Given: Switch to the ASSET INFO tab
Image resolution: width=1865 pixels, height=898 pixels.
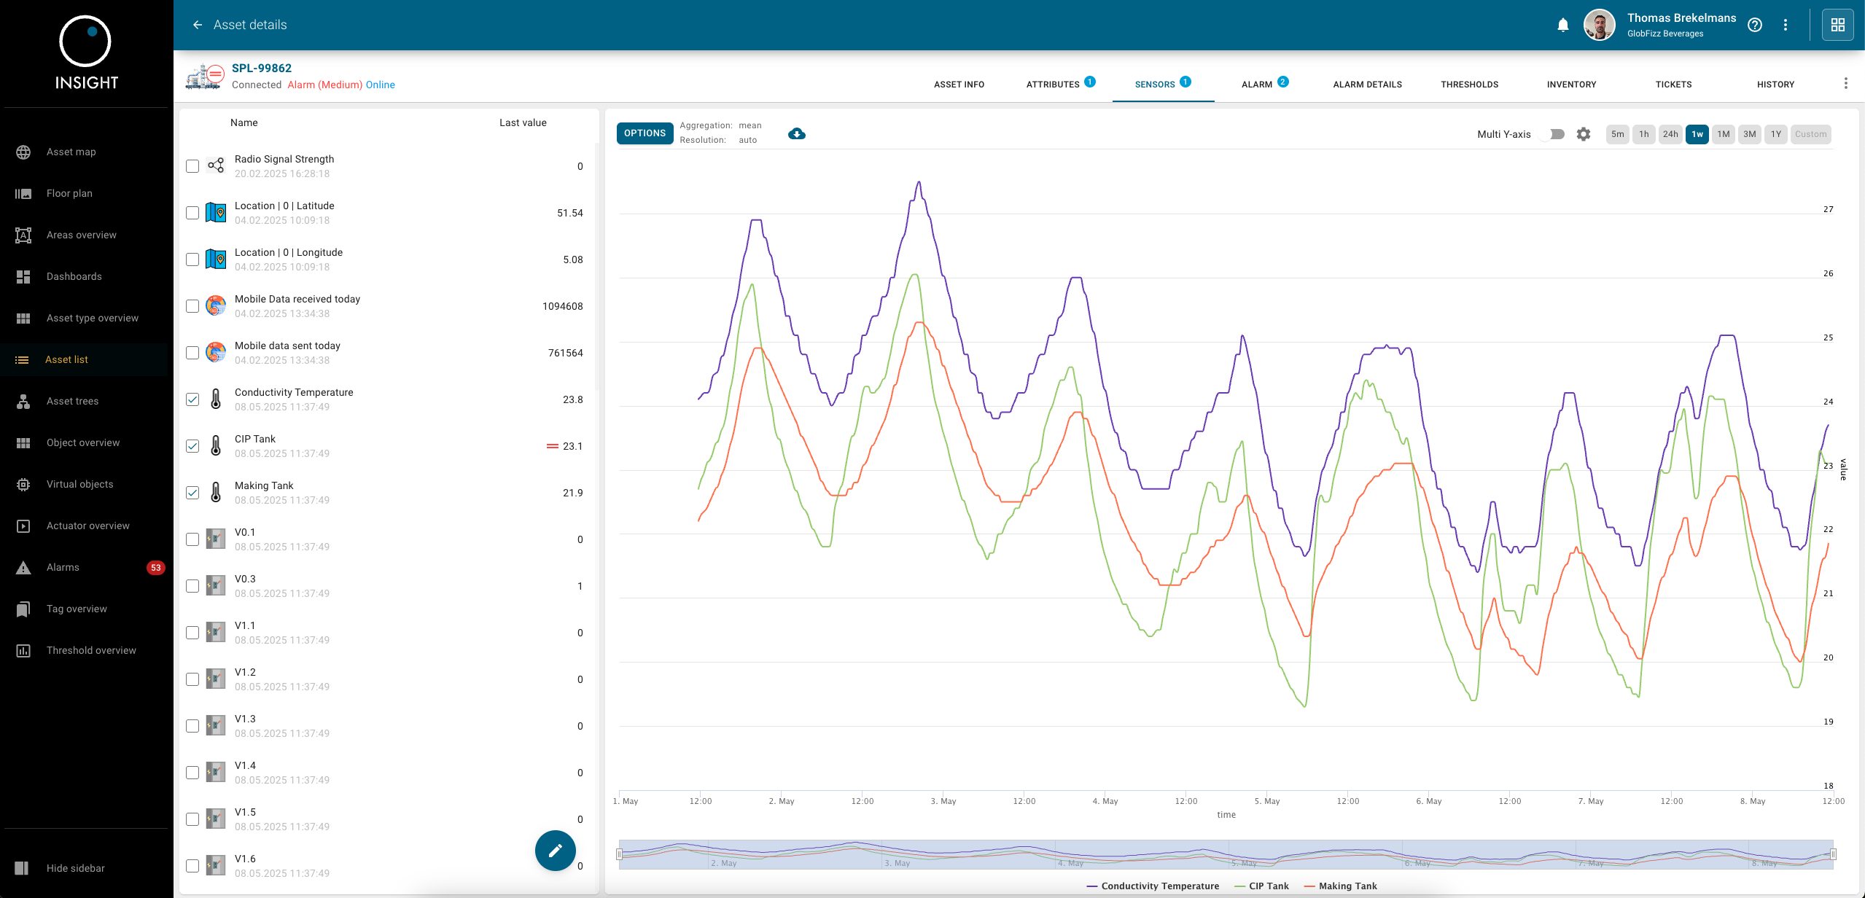Looking at the screenshot, I should pos(959,85).
